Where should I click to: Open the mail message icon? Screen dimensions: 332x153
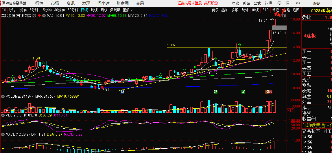coord(298,3)
